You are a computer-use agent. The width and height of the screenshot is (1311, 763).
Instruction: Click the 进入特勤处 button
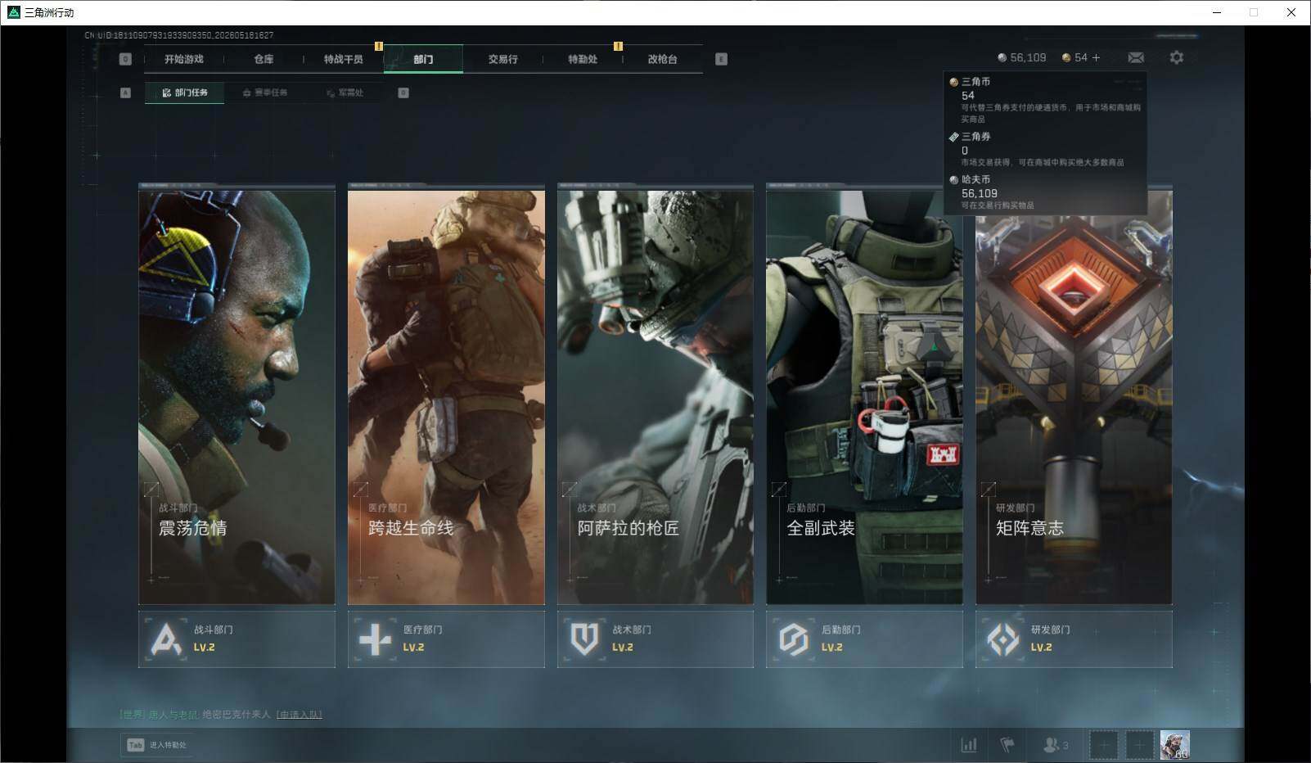click(x=156, y=745)
